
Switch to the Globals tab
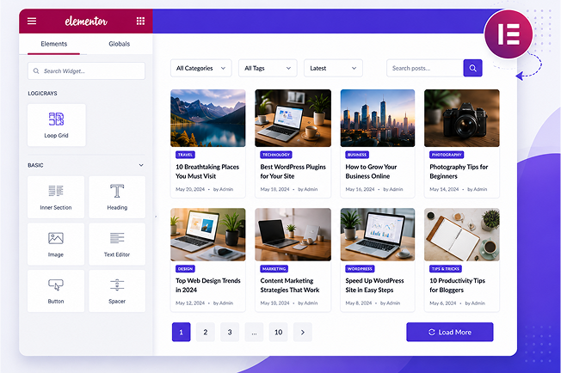pos(119,44)
